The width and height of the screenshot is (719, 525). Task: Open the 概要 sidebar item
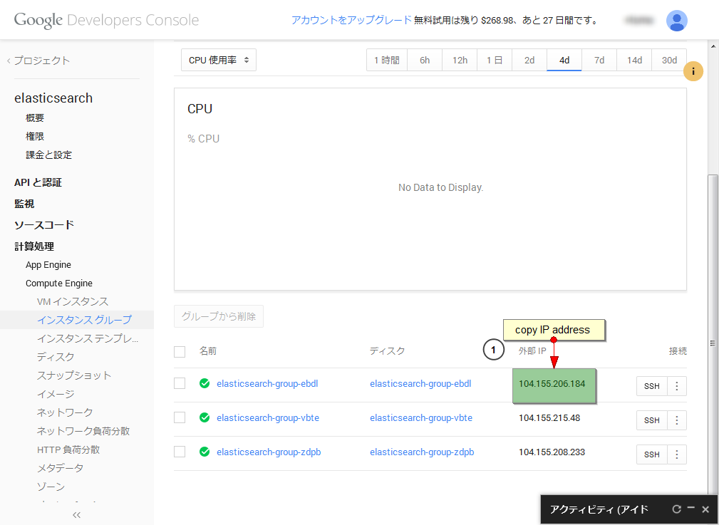point(35,118)
